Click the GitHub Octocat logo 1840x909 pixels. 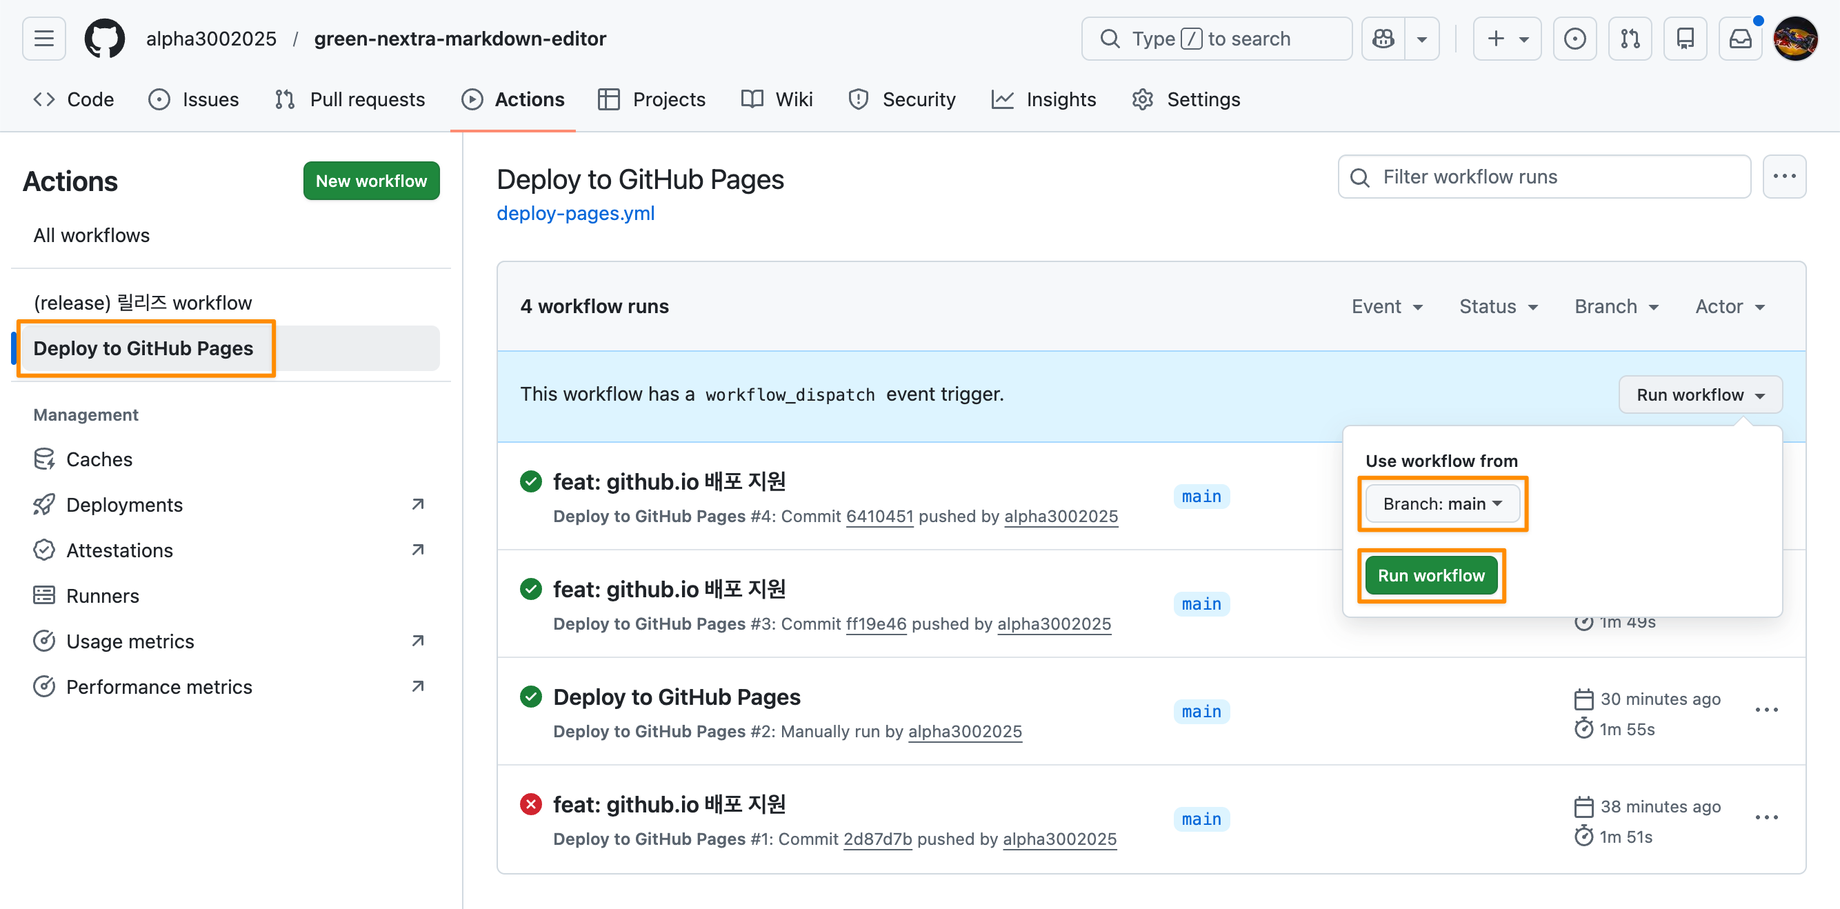tap(104, 39)
